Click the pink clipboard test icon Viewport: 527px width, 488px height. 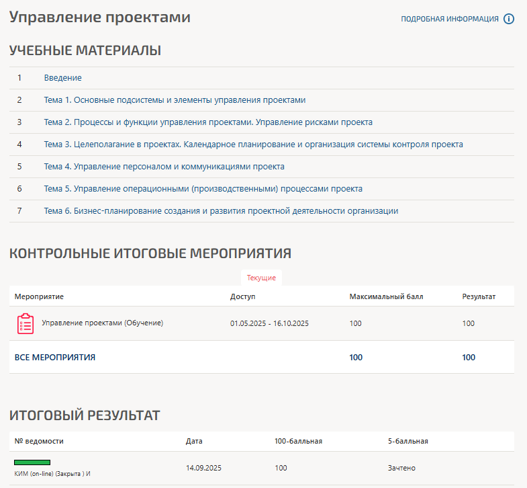click(25, 323)
